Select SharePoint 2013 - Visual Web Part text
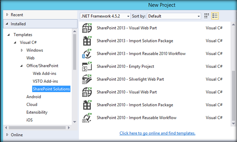Viewport: 237px width, 142px height. click(127, 28)
